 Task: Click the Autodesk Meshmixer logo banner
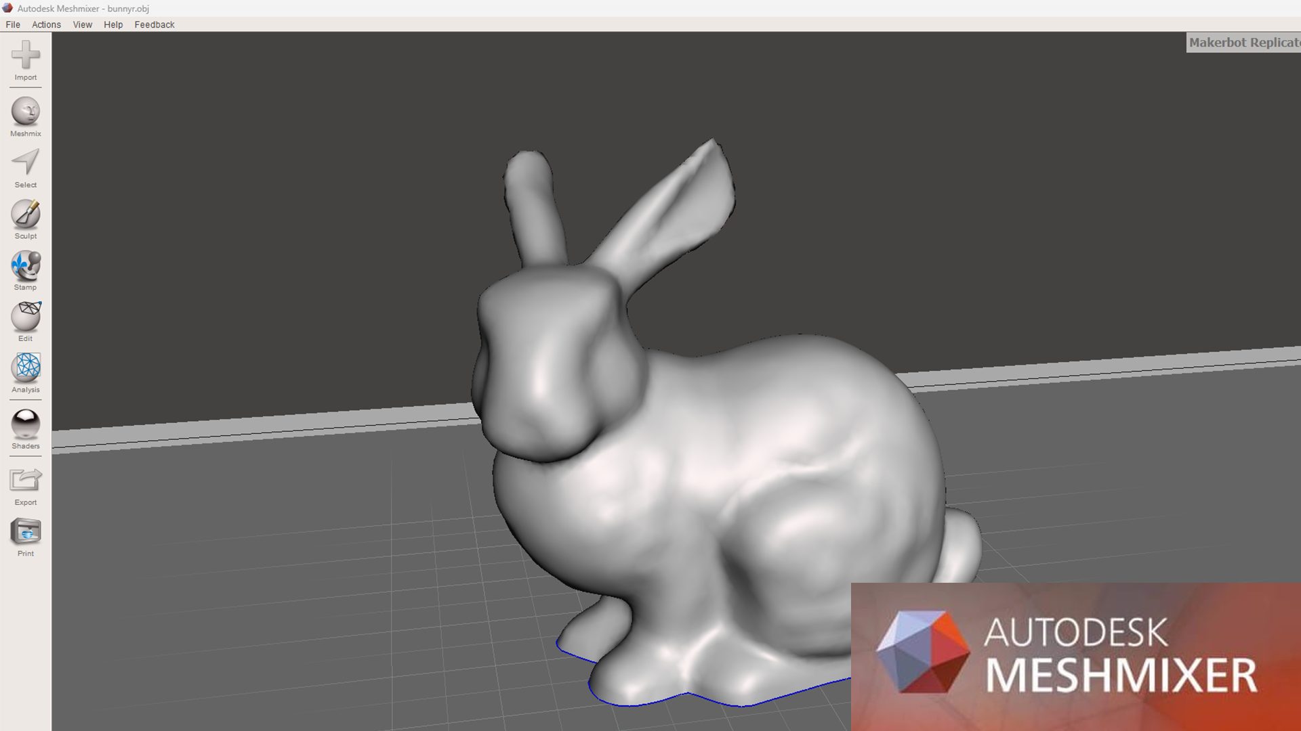click(1075, 657)
